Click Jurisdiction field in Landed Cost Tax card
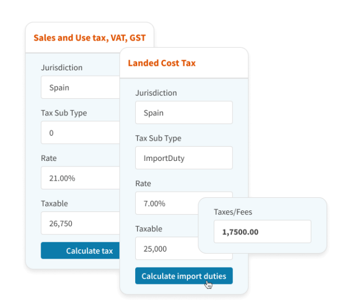The width and height of the screenshot is (339, 307). (x=184, y=113)
